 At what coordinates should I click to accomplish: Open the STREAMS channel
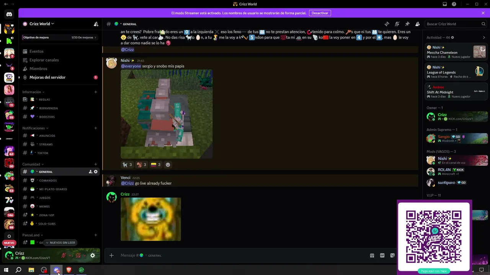(x=60, y=144)
